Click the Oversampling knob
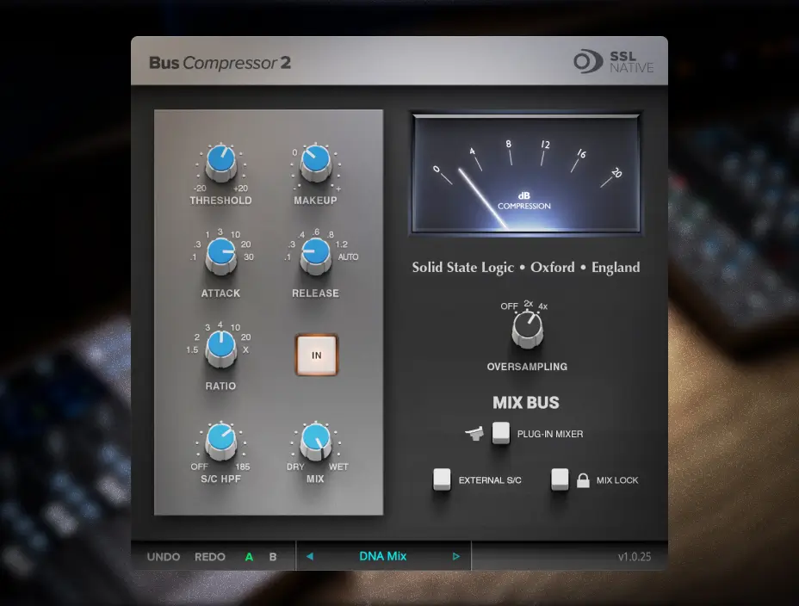The height and width of the screenshot is (606, 799). (x=526, y=328)
